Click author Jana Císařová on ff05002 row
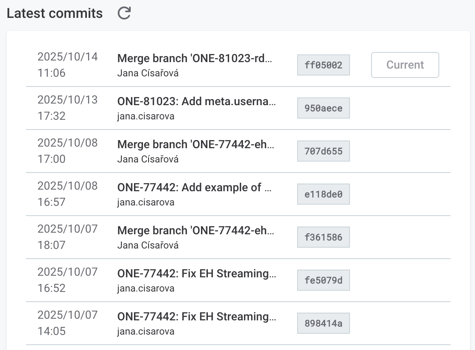 148,73
